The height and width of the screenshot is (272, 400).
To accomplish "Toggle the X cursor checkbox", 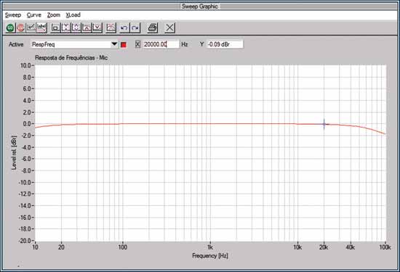I will point(137,44).
